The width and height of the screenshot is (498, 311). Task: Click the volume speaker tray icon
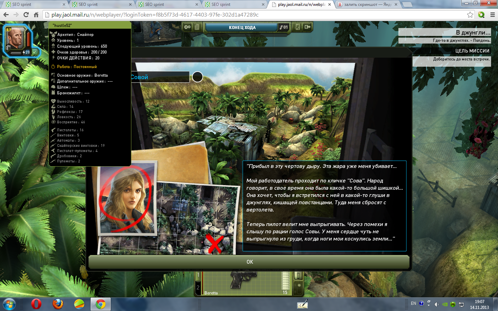436,304
